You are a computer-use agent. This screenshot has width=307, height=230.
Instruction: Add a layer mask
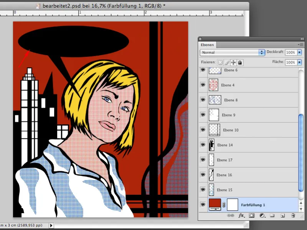[x=252, y=215]
